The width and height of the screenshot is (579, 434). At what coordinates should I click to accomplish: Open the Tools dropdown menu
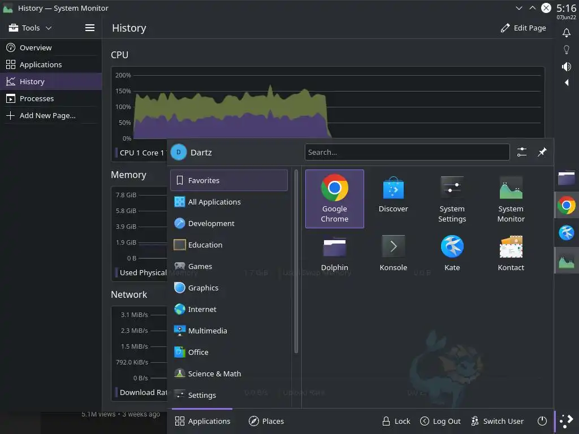point(31,28)
